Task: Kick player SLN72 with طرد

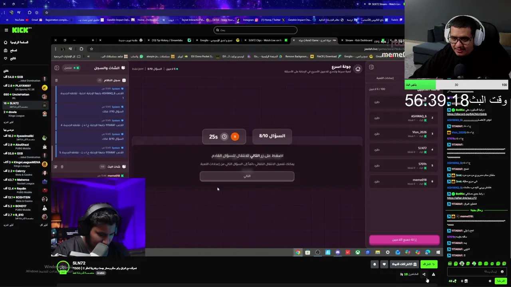Action: click(376, 150)
